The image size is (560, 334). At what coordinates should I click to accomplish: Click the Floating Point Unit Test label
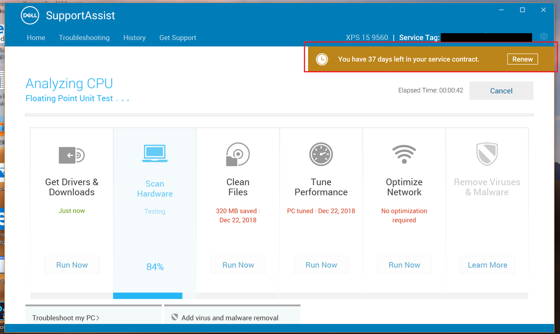tap(69, 98)
